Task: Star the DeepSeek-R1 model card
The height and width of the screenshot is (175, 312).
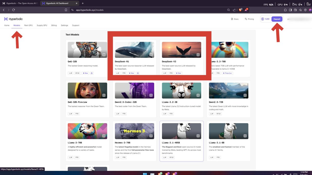Action: (x=151, y=55)
